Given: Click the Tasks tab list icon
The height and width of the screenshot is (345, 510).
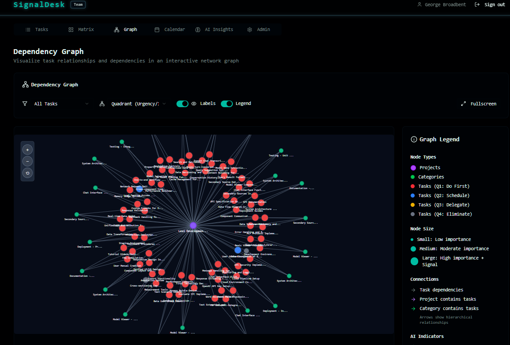Looking at the screenshot, I should click(28, 30).
